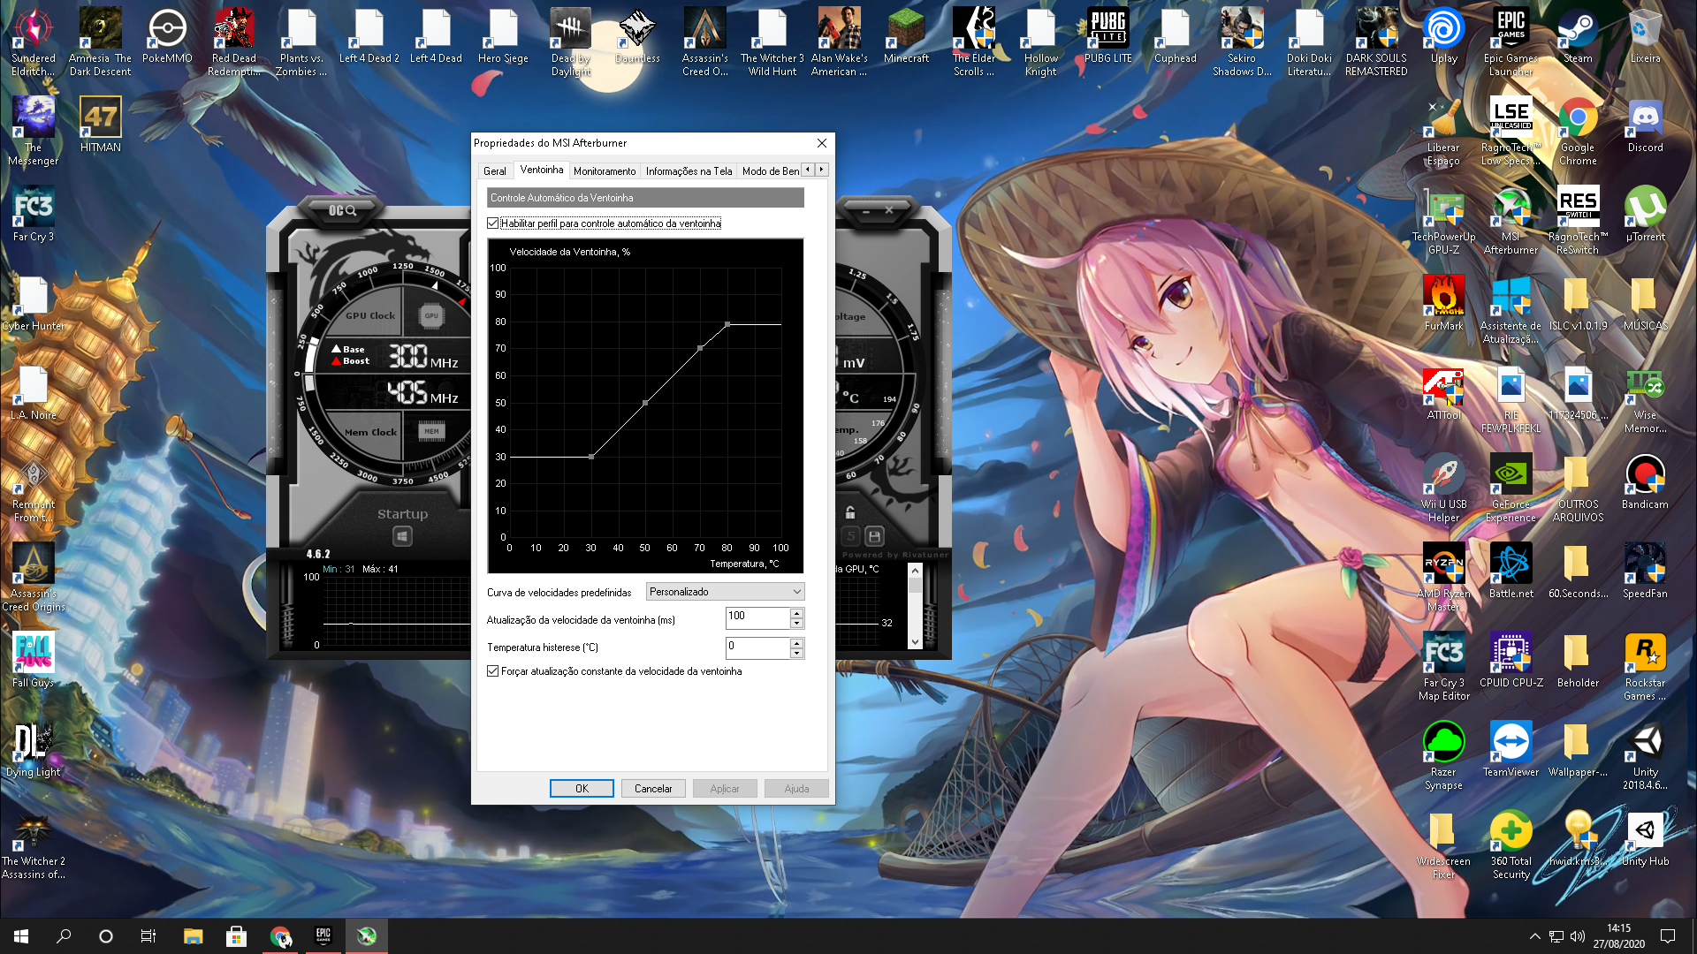Open the Rockstar Games launcher shortcut
The width and height of the screenshot is (1697, 954).
(1645, 668)
